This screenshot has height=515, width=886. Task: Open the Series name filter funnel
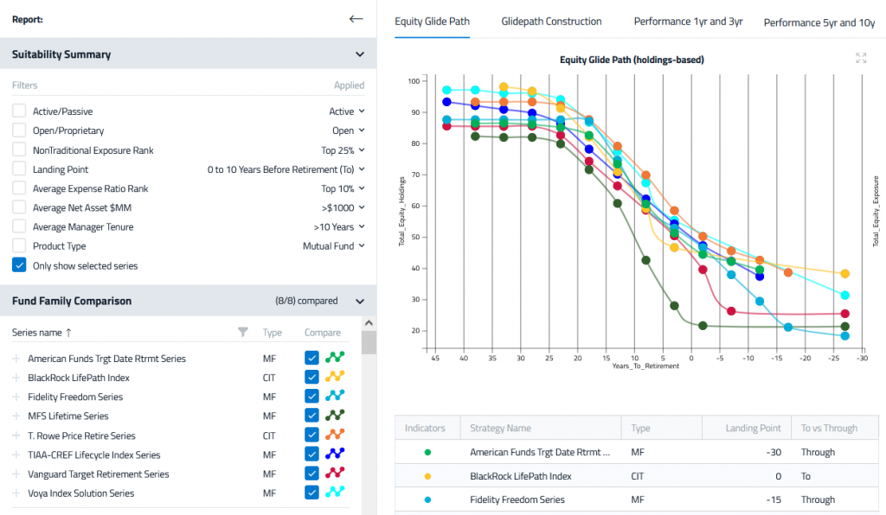pyautogui.click(x=243, y=332)
